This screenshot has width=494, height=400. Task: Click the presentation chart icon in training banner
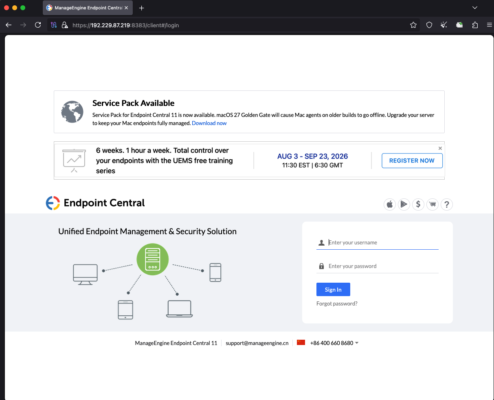[x=74, y=160]
